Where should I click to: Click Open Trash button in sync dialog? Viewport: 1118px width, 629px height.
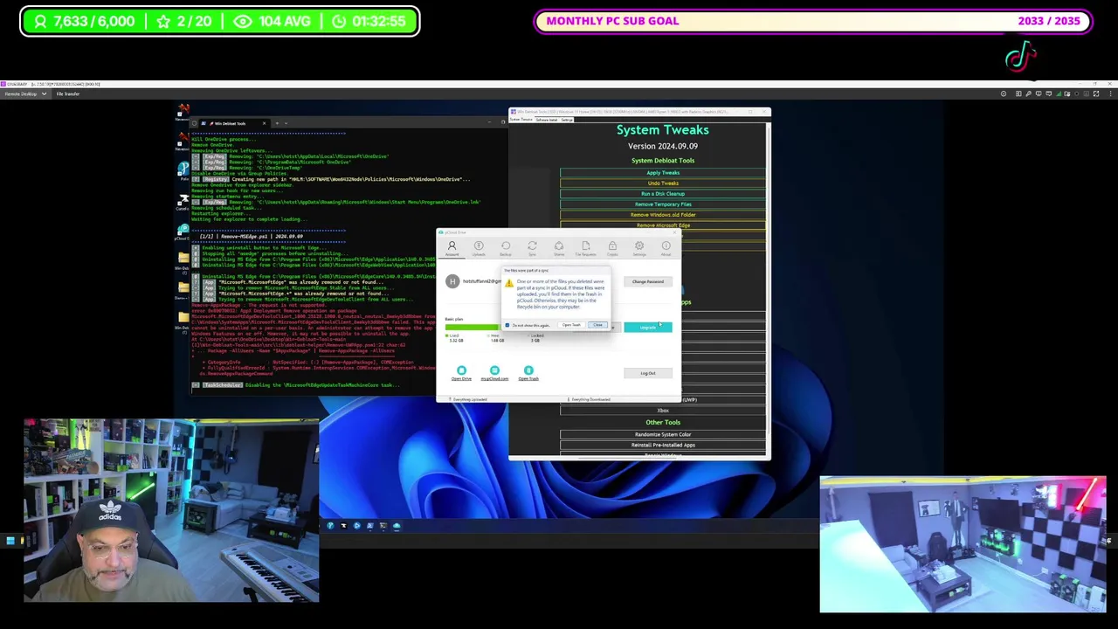coord(571,325)
